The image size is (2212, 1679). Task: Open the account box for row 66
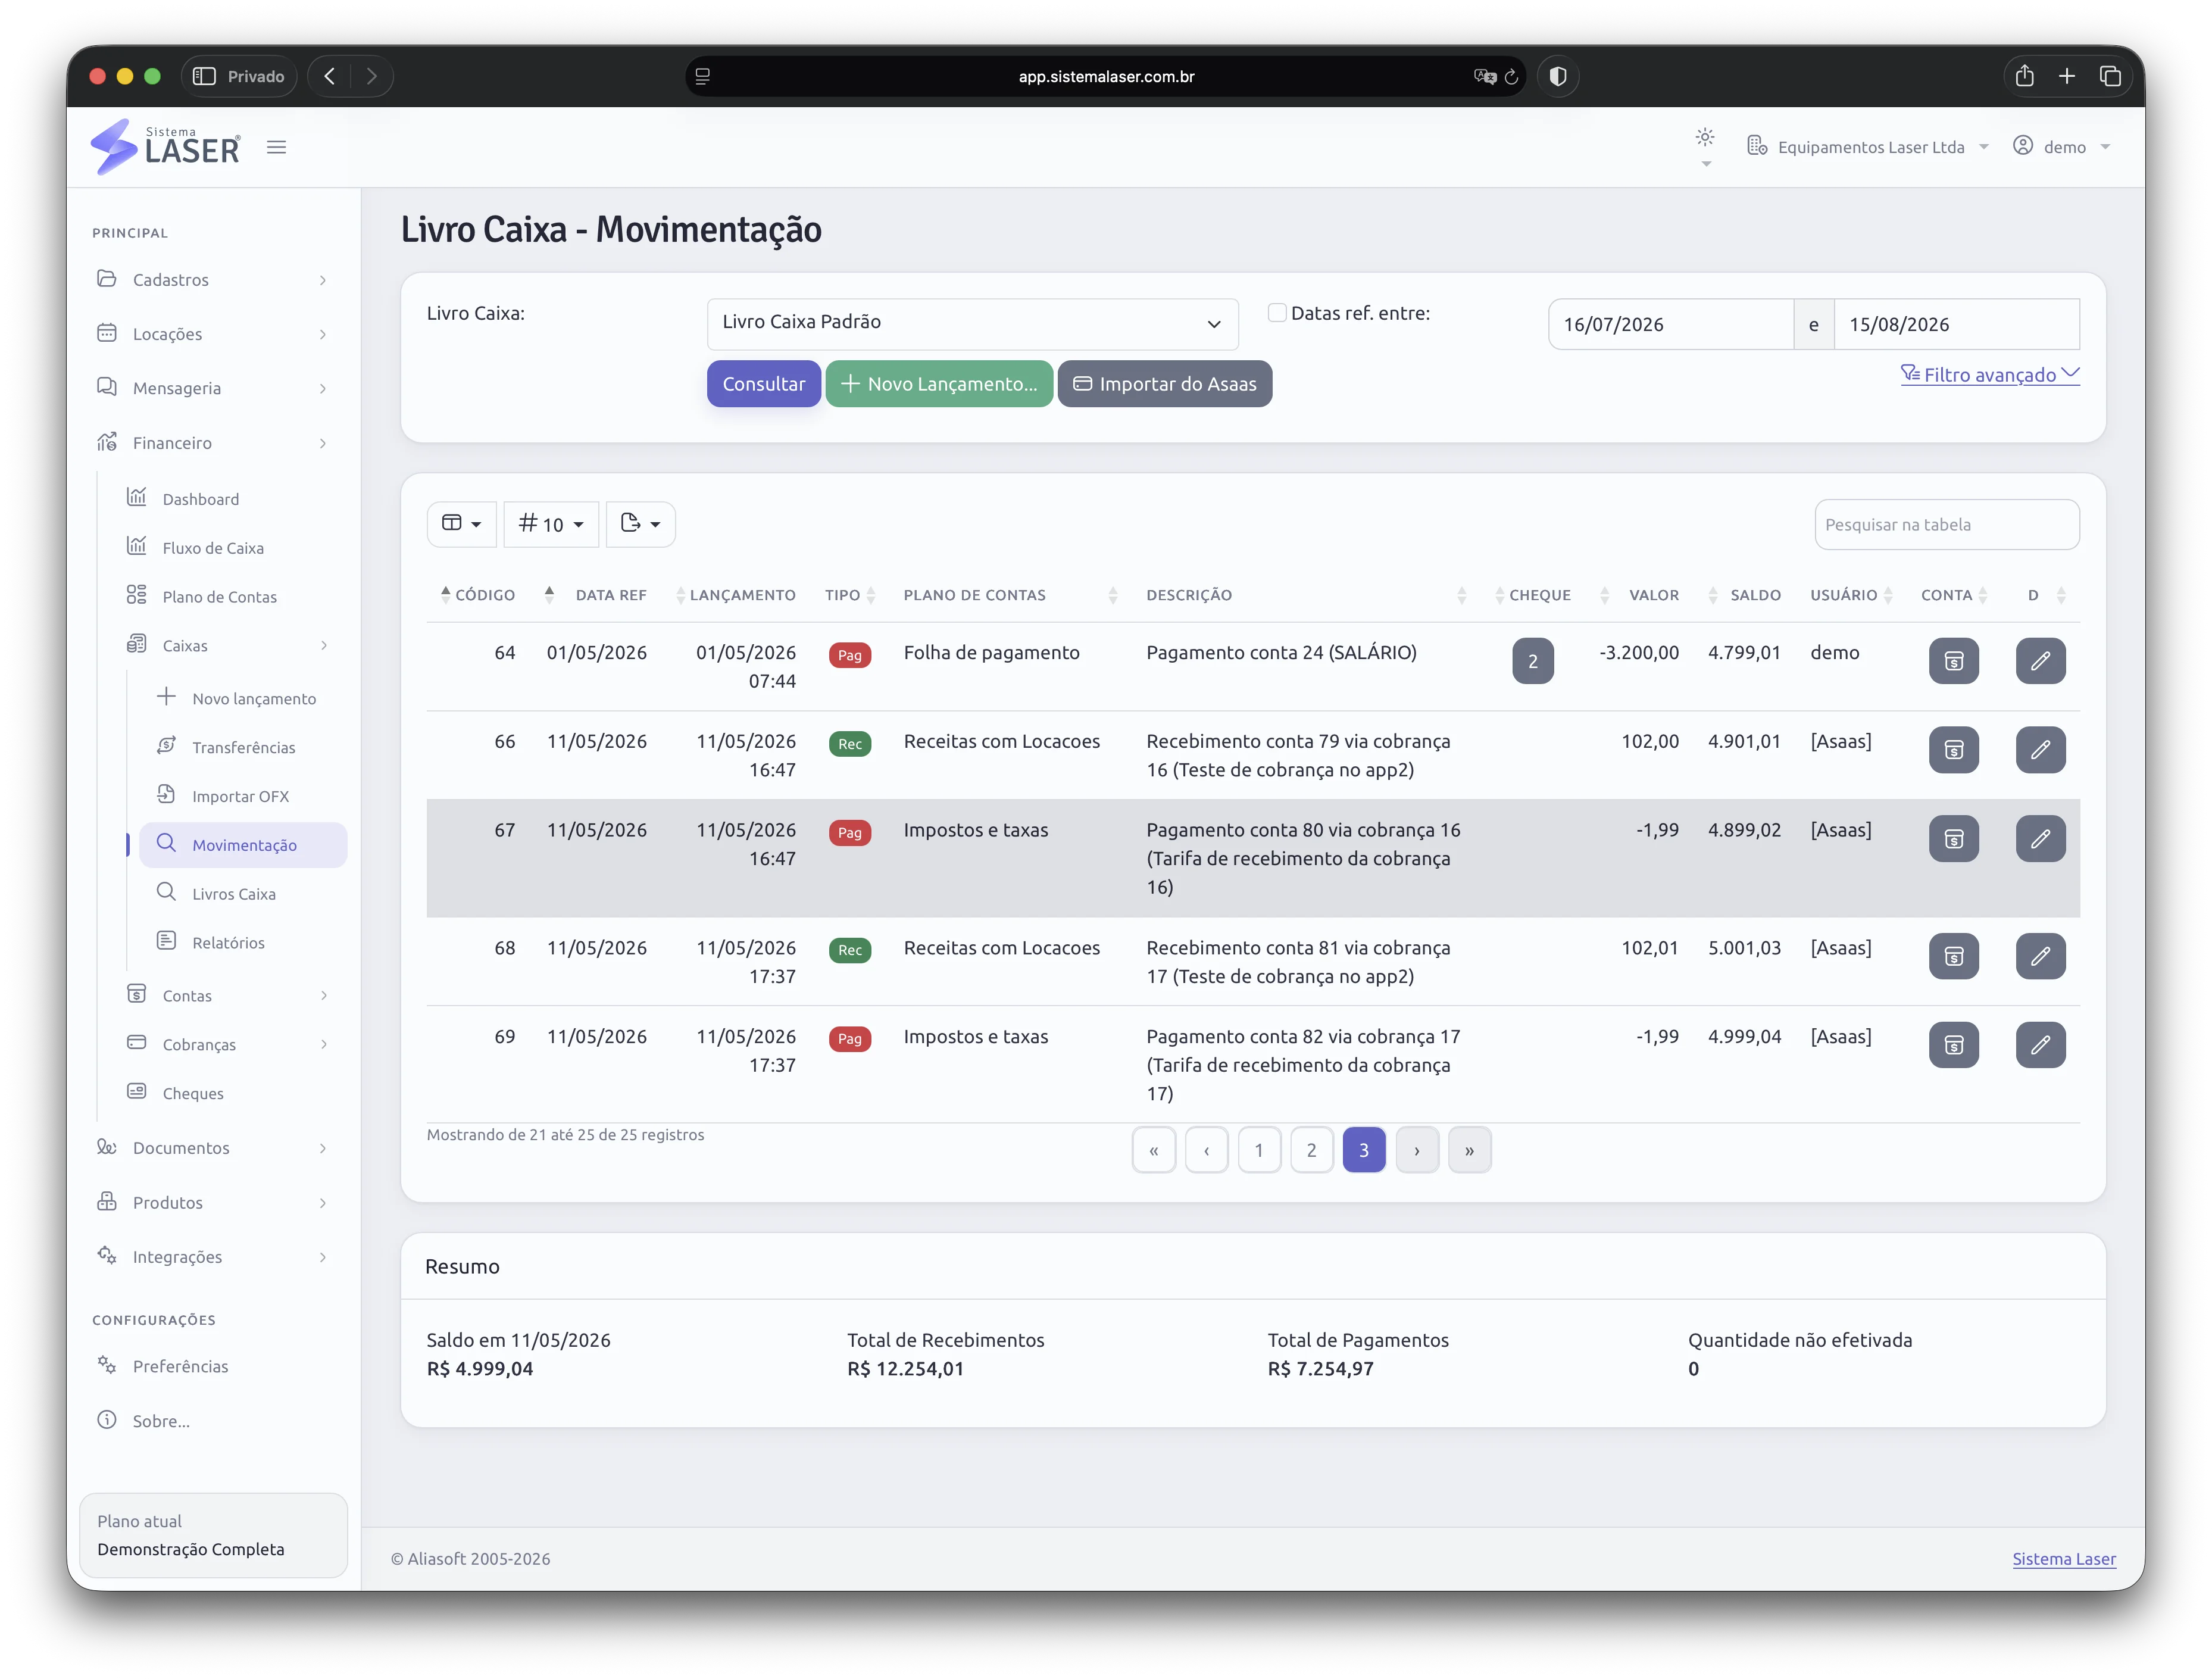(1953, 750)
